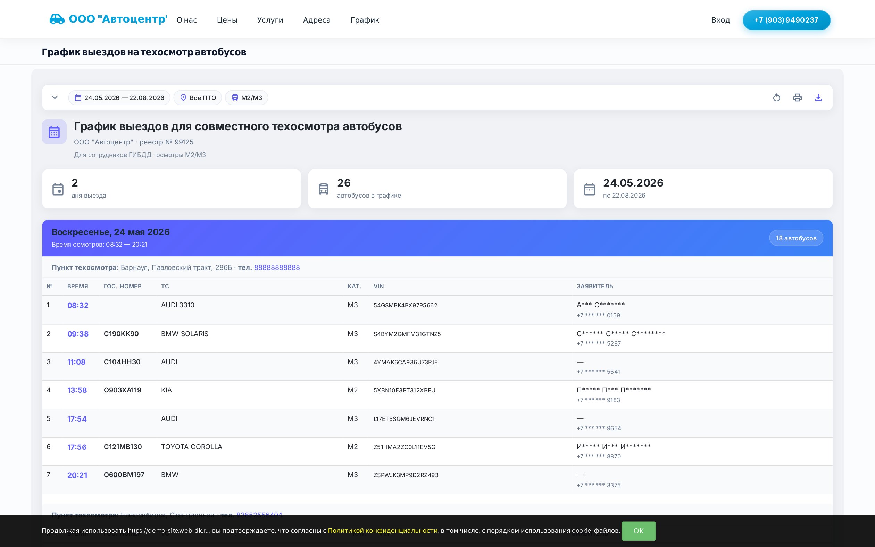Click the car logo icon
875x547 pixels.
[57, 19]
